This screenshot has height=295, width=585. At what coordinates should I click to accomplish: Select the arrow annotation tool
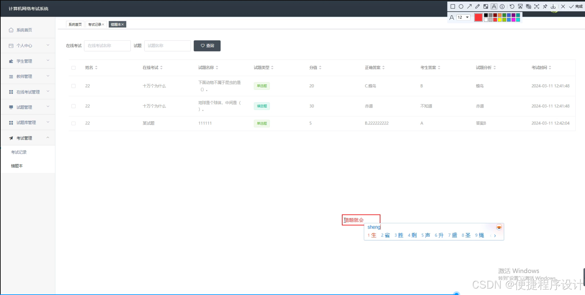[x=469, y=6]
